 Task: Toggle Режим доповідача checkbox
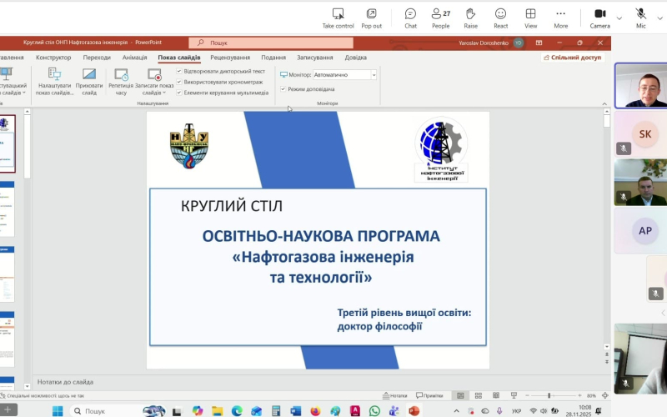point(283,88)
